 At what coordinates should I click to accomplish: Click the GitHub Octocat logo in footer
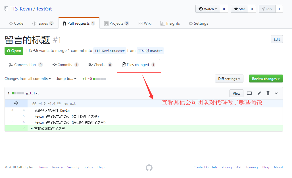click(x=149, y=168)
